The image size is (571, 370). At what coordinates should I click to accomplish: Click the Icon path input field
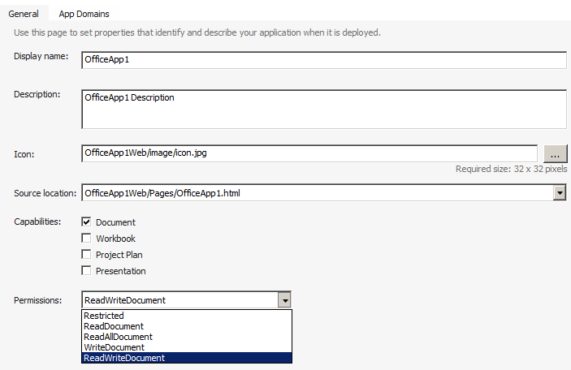309,153
